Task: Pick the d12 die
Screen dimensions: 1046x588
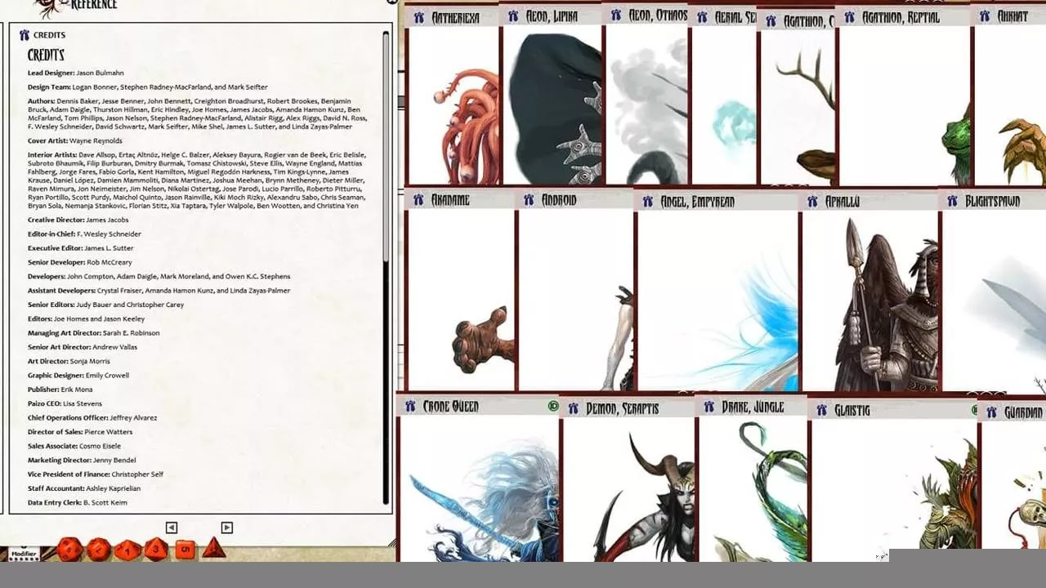Action: coord(98,549)
